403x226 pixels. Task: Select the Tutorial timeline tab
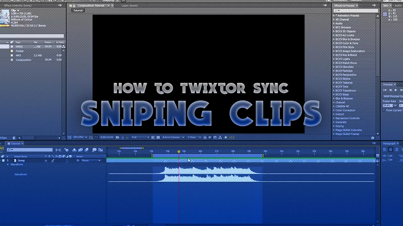point(15,143)
